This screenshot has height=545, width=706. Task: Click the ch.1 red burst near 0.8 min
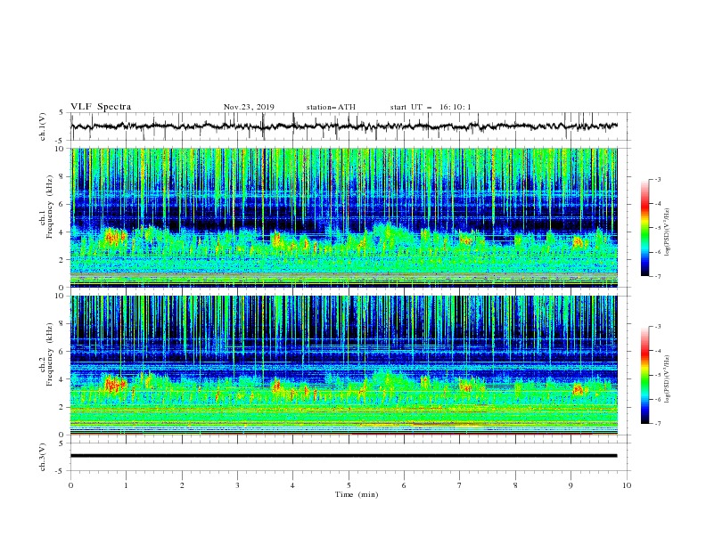click(x=115, y=237)
